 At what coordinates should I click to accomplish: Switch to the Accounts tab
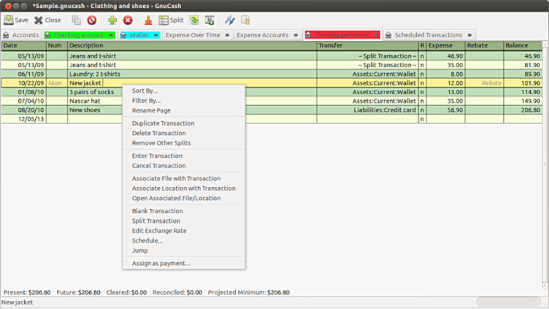(x=22, y=34)
